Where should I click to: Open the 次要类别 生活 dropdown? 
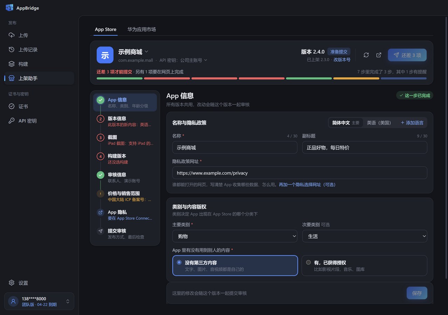pos(365,236)
